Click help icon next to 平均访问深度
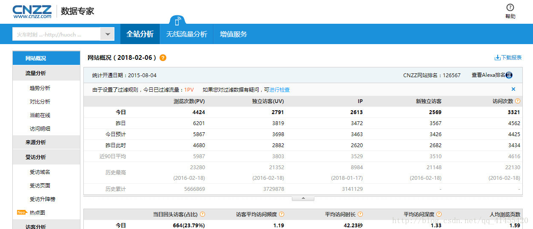Image resolution: width=533 pixels, height=229 pixels. (x=439, y=215)
